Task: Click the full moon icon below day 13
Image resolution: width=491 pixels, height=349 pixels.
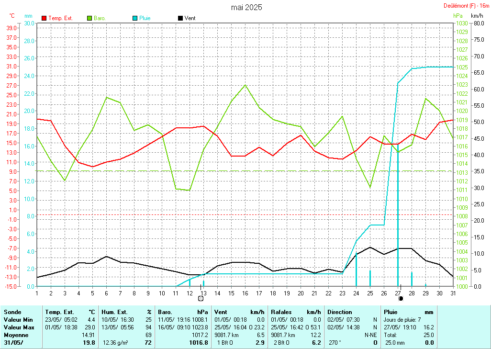Action: pyautogui.click(x=201, y=298)
